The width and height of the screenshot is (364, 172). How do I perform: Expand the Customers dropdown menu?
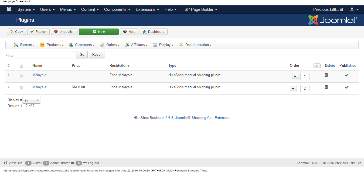point(81,45)
